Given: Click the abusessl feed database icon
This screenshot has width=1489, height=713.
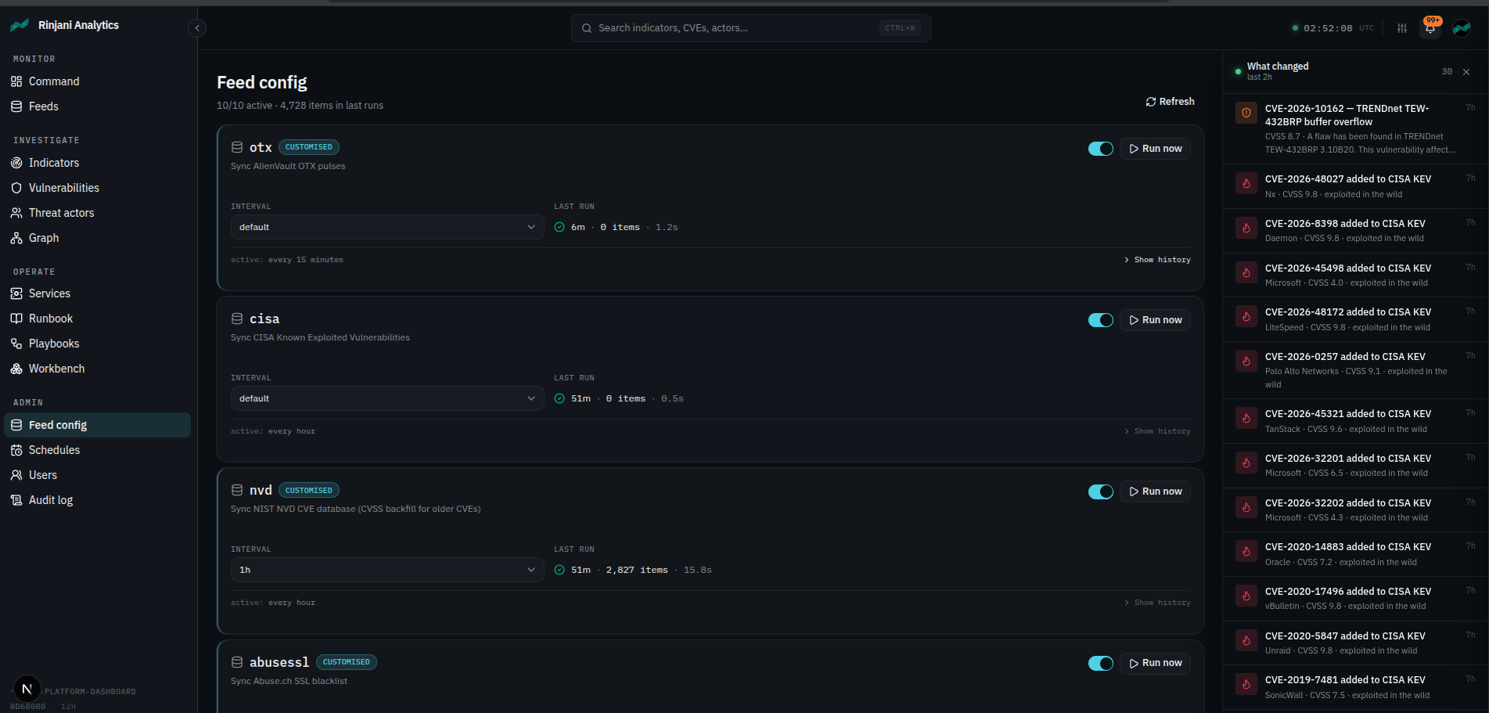Looking at the screenshot, I should 237,662.
